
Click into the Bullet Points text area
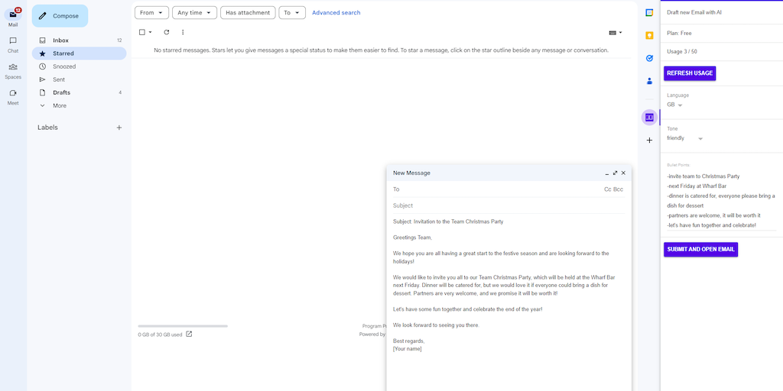pos(721,201)
